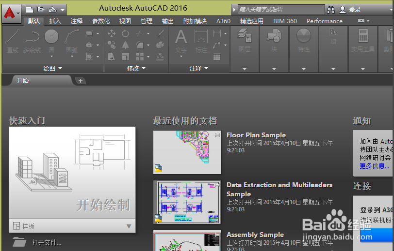Expand the Draw (绘图) panel dropdown
Viewport: 394px width, 251px height.
52,68
